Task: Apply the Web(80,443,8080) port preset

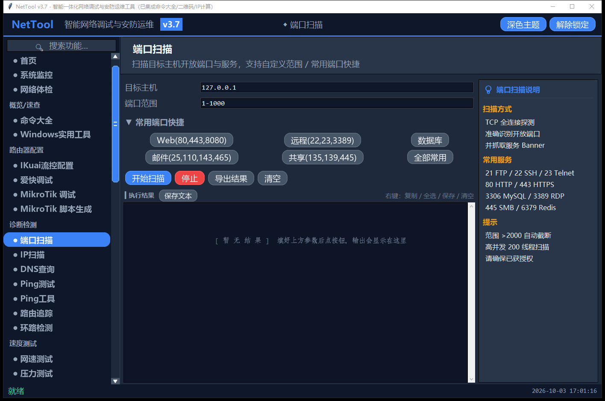Action: pyautogui.click(x=192, y=140)
